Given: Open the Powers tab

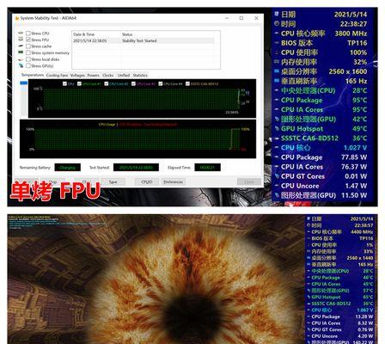Looking at the screenshot, I should [93, 75].
